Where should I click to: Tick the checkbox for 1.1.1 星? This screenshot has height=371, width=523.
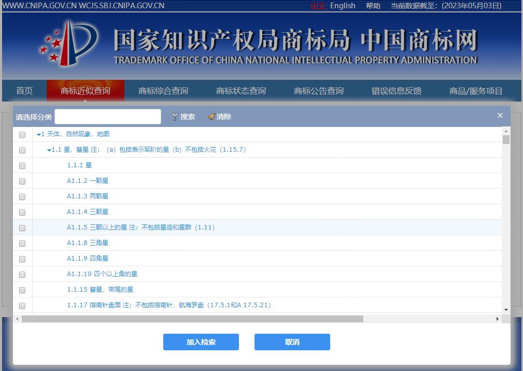[x=22, y=166]
